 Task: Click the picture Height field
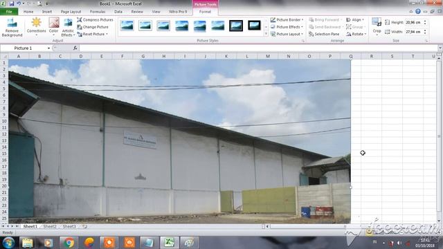414,22
